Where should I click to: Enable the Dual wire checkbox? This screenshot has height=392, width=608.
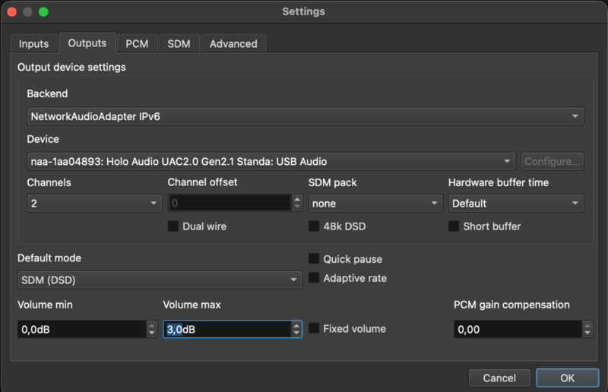[x=173, y=226]
